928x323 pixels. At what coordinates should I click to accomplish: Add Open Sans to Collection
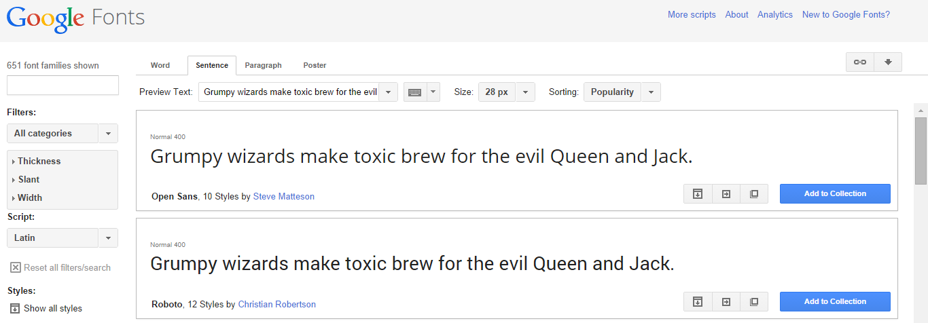[835, 193]
